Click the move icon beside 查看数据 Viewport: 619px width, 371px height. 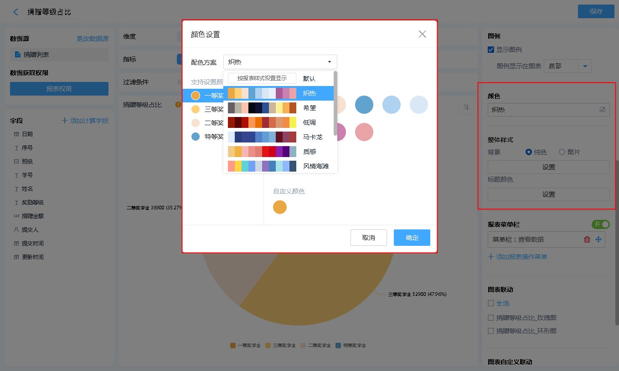(599, 239)
